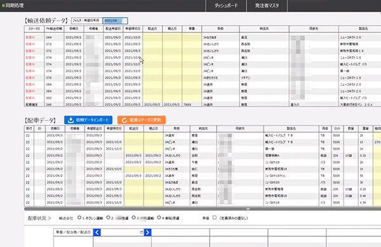Image resolution: width=381 pixels, height=247 pixels.
Task: Click 製品名 header in 輸送依頼データ table
Action: pos(363,29)
